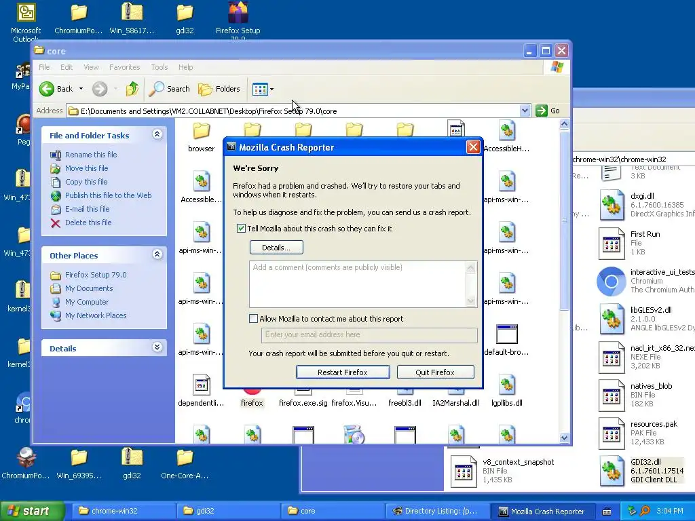
Task: Select interactive_ui_tests Chromium icon
Action: 612,282
